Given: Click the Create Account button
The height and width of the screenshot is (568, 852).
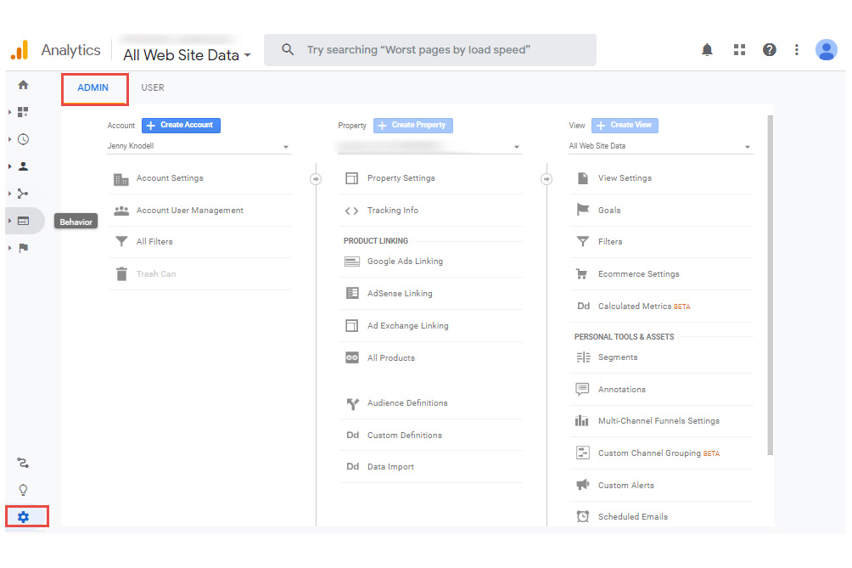Looking at the screenshot, I should coord(181,125).
